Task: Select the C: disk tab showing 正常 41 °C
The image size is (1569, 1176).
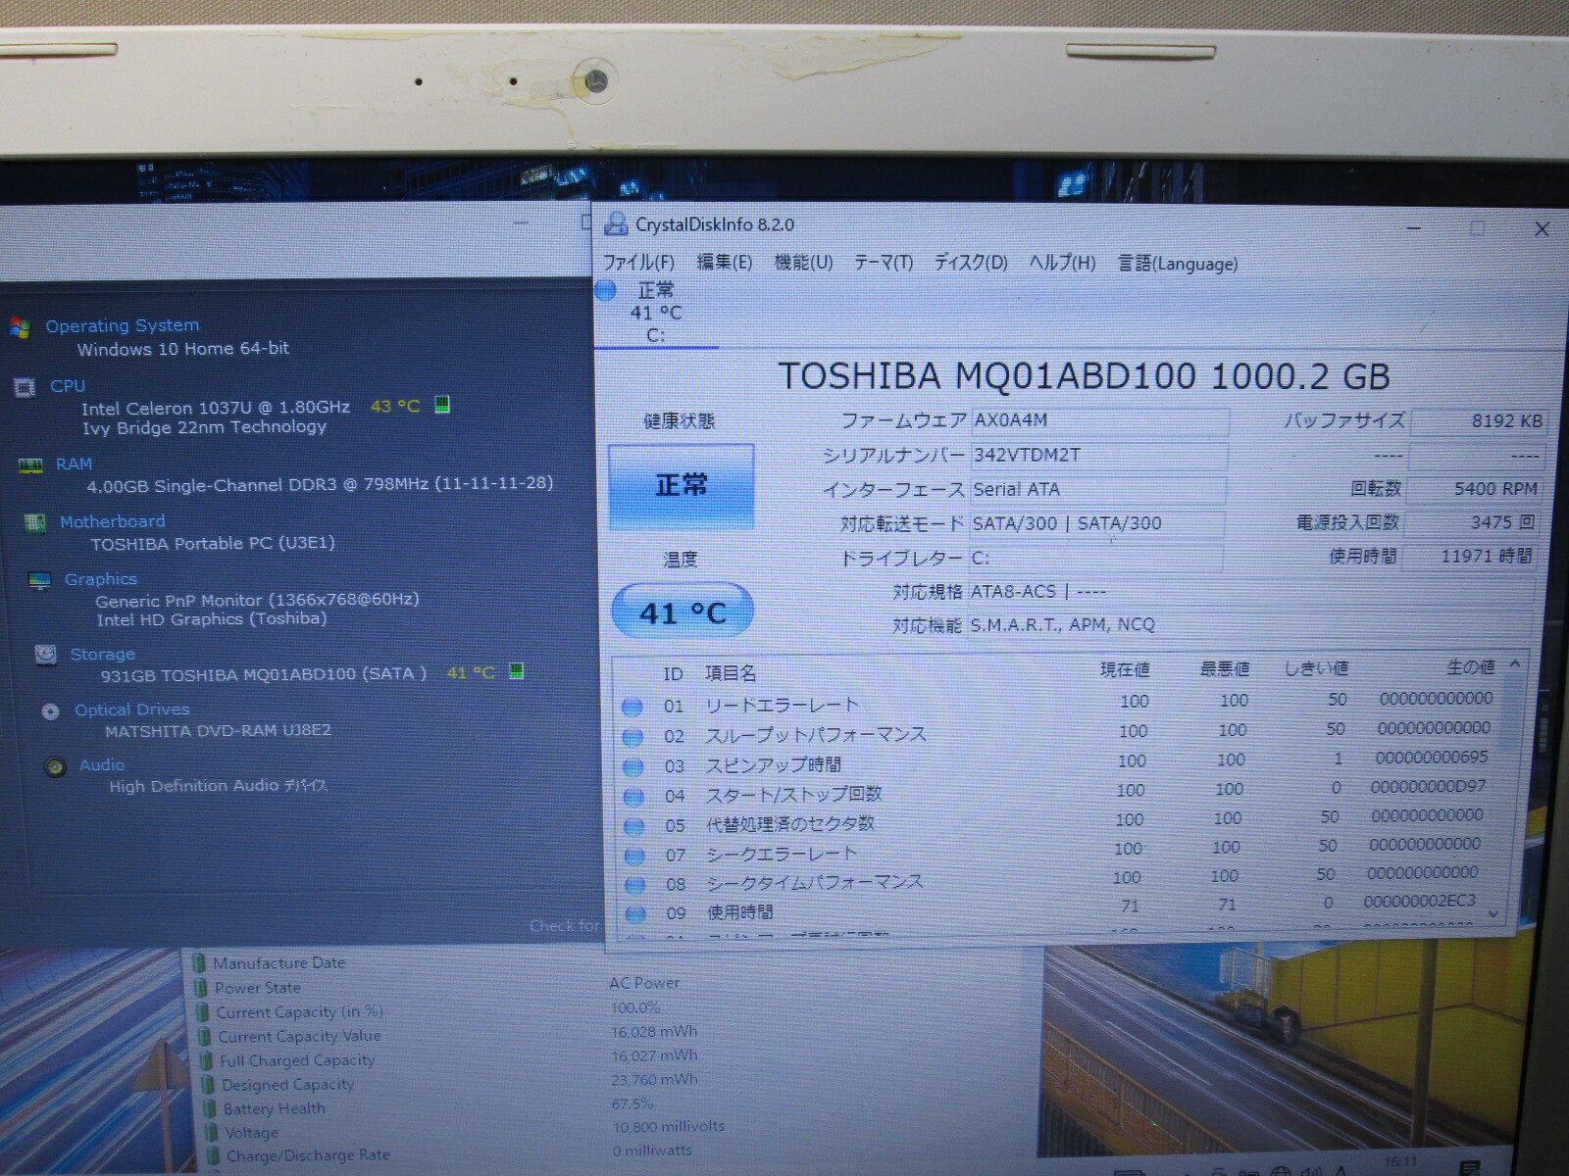Action: [x=656, y=313]
